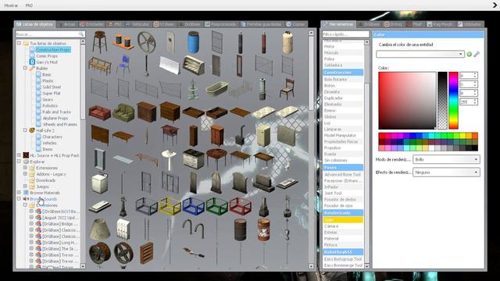Spawn the green cage frame prop

click(217, 206)
